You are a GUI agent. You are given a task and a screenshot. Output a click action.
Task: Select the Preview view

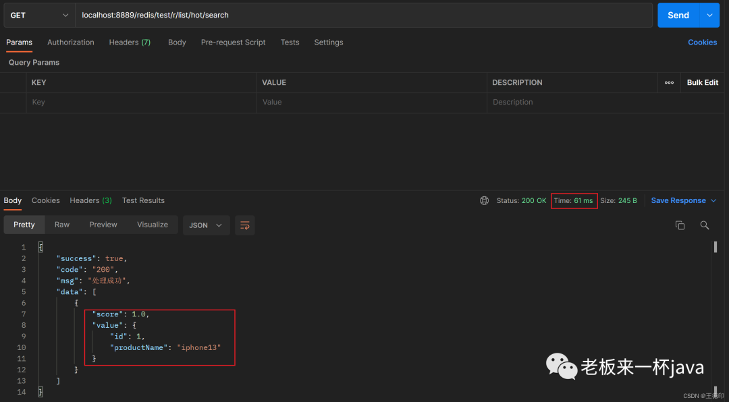click(103, 225)
